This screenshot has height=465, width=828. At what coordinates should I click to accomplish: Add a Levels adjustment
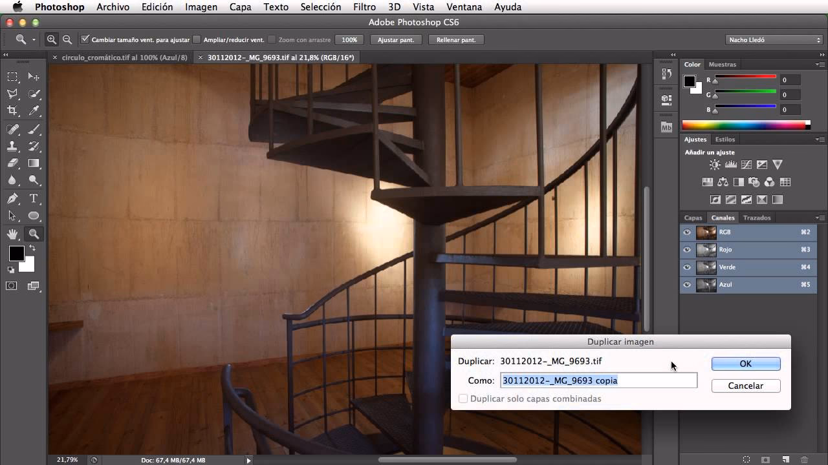(731, 164)
